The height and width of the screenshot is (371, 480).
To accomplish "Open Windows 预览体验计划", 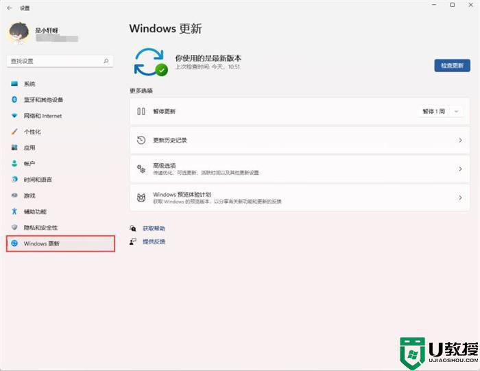I will pos(300,198).
